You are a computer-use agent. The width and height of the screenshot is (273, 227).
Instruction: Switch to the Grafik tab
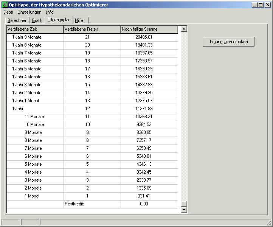(x=37, y=20)
